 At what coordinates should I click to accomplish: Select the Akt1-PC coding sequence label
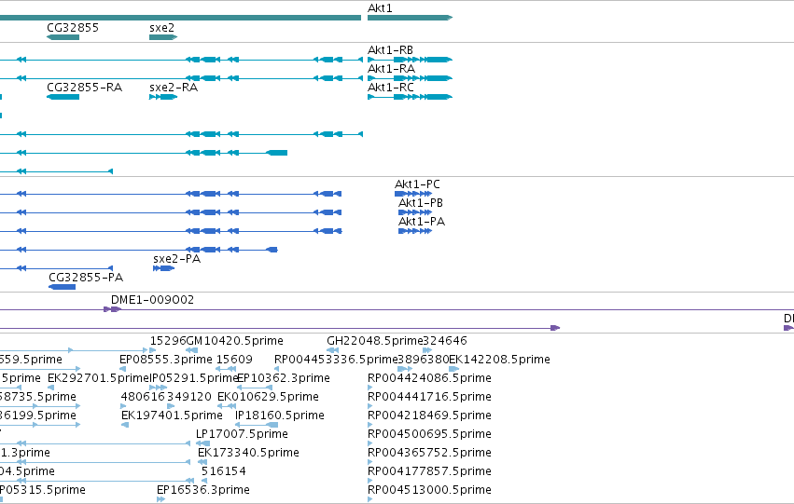pos(417,184)
